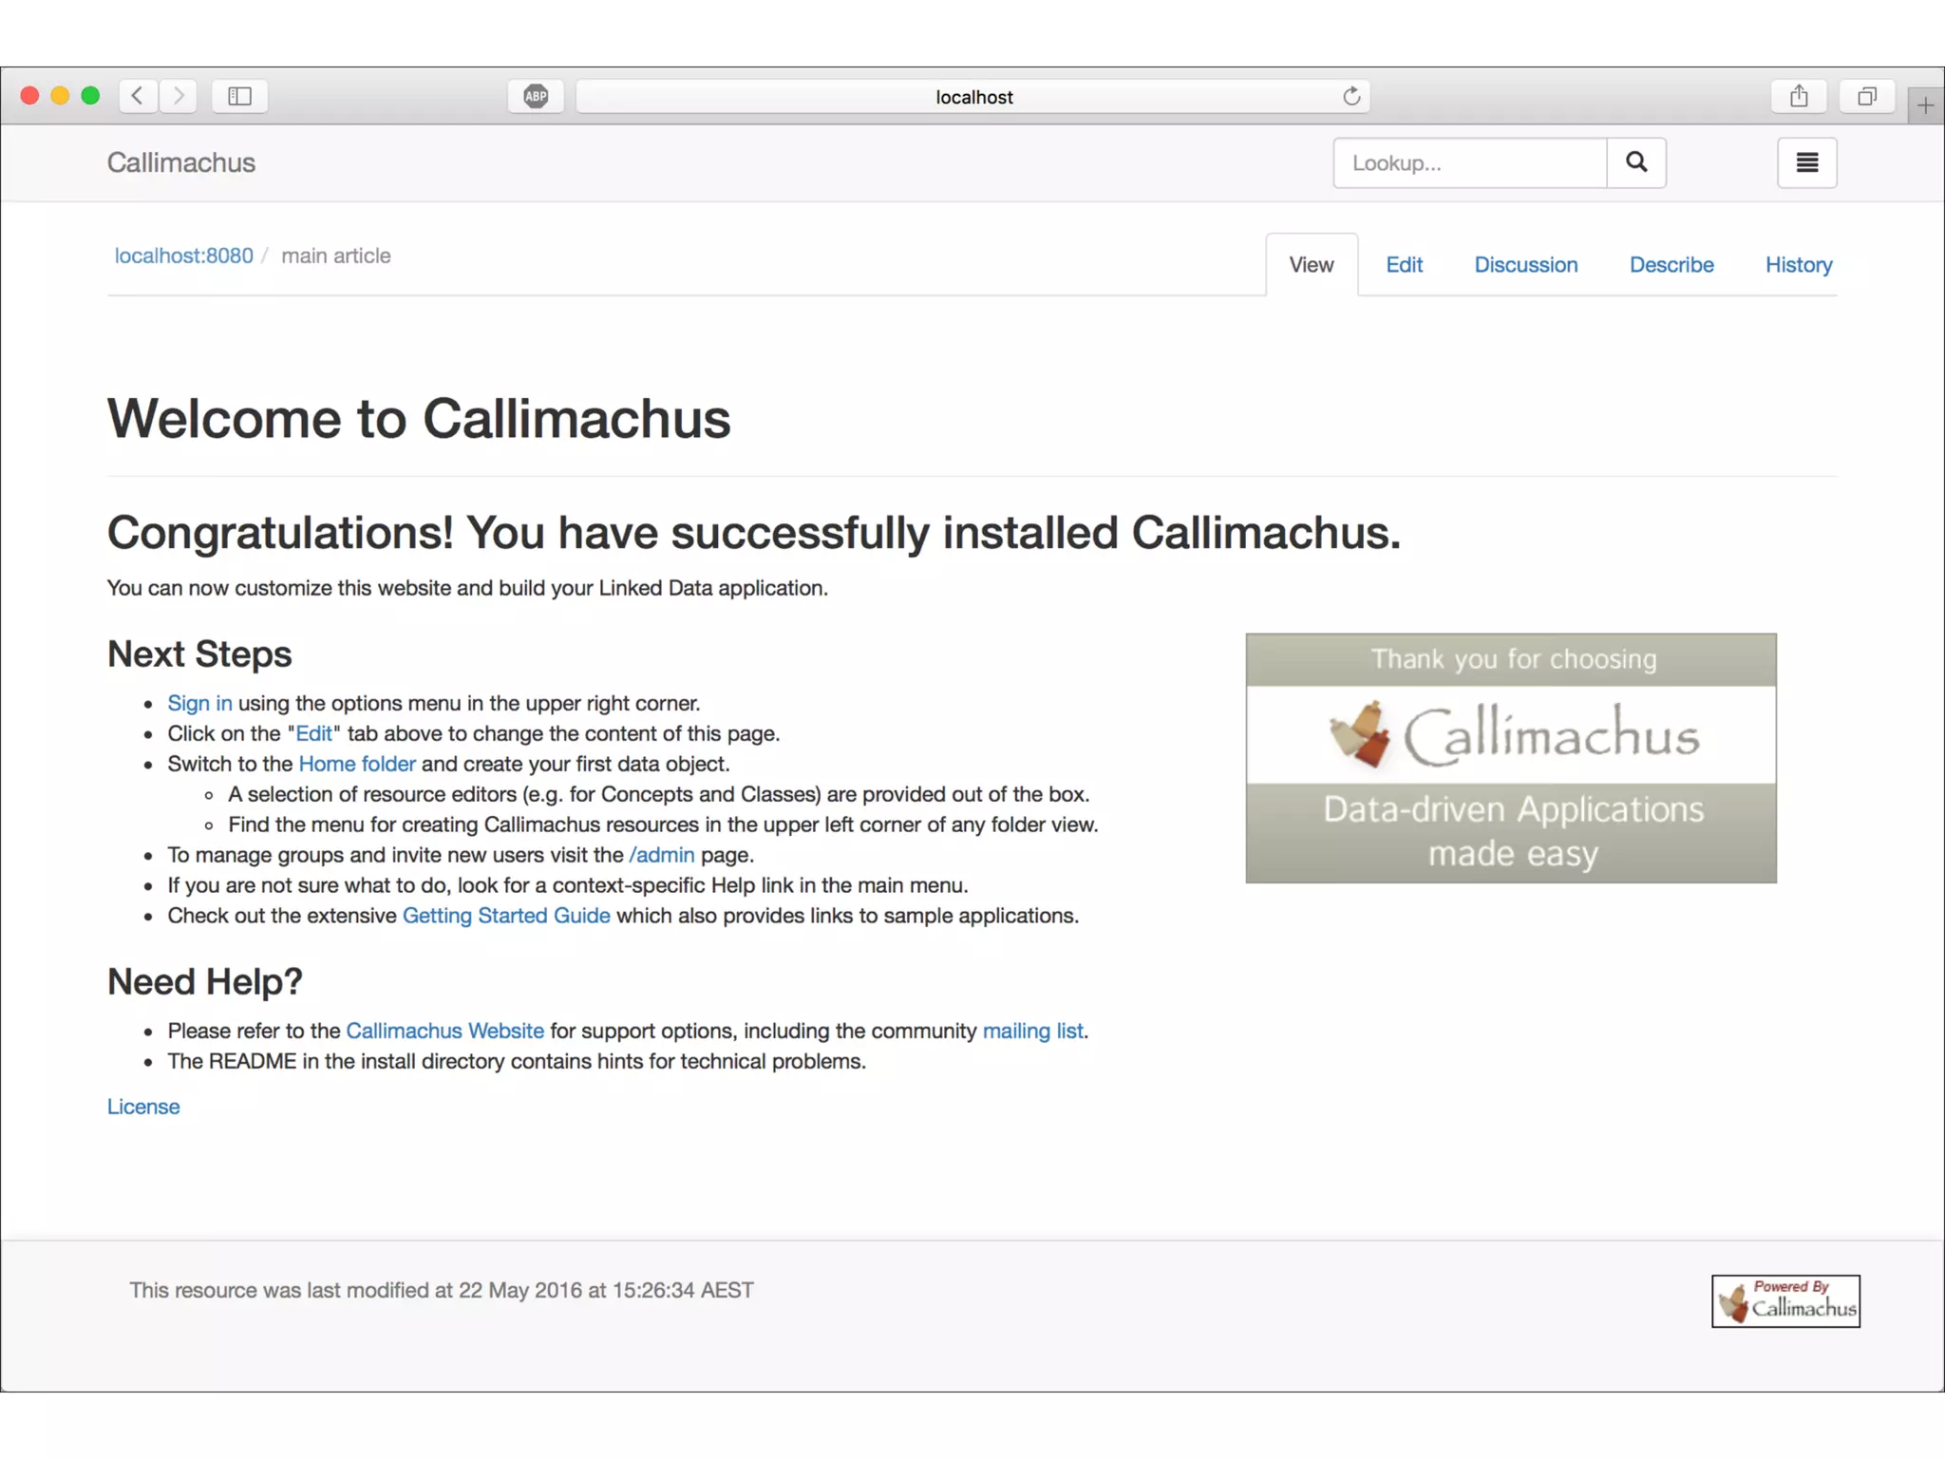Open the hamburger options menu
This screenshot has width=1945, height=1459.
(1806, 162)
